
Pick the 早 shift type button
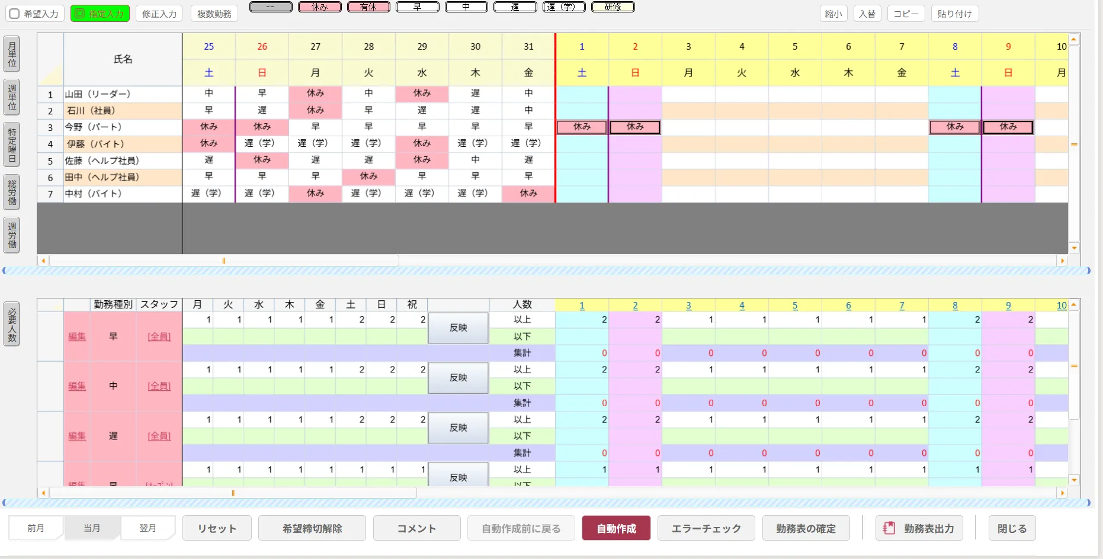click(418, 7)
